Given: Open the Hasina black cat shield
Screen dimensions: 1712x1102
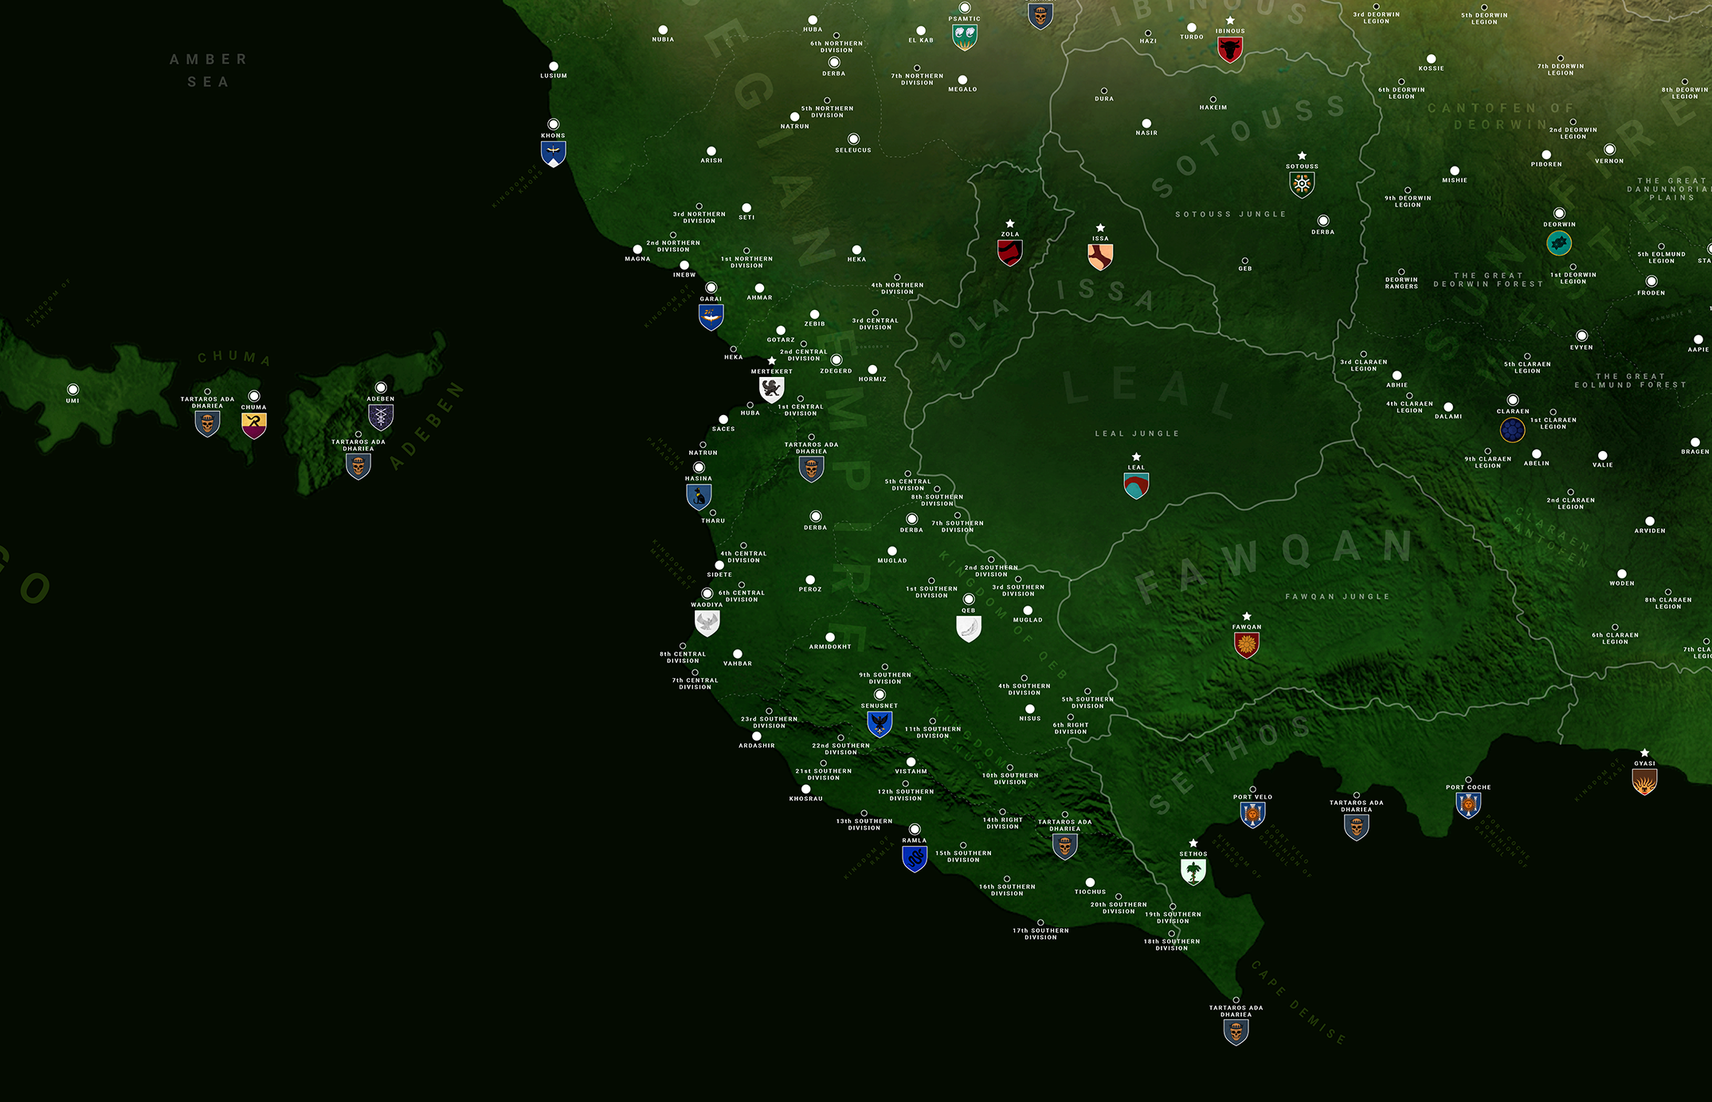Looking at the screenshot, I should [699, 496].
